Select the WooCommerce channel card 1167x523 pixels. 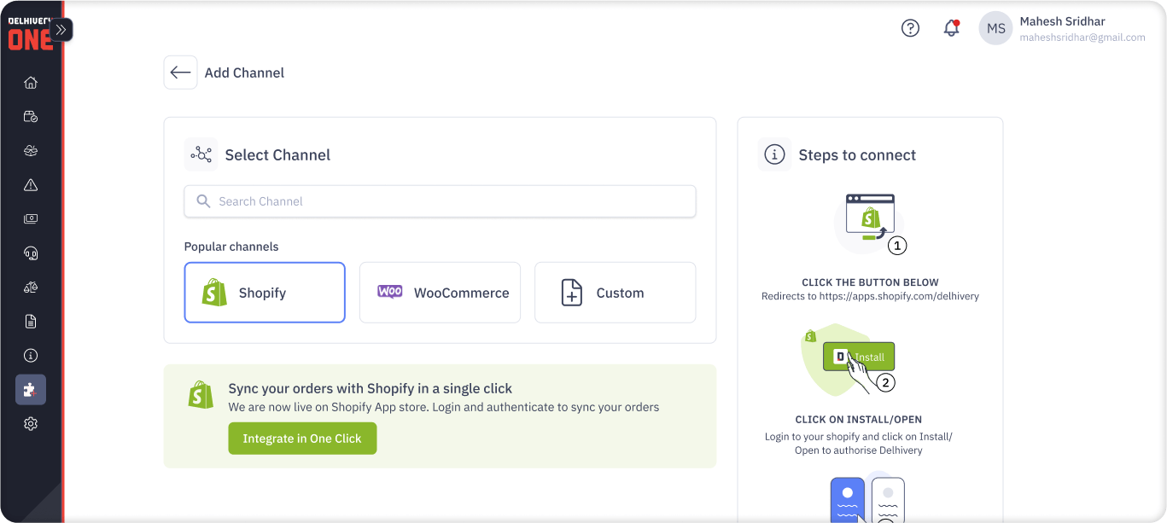440,293
